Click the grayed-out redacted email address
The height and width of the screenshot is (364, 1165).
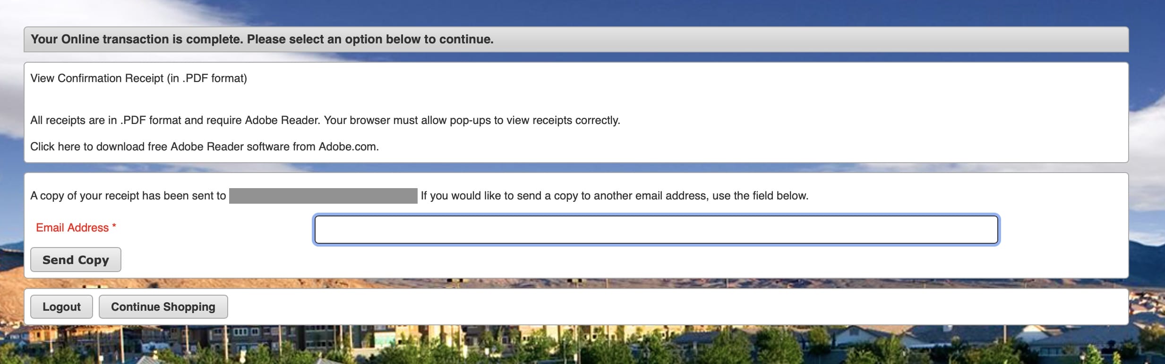(x=323, y=196)
